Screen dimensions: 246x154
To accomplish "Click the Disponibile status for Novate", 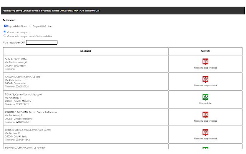I will click(x=205, y=103).
